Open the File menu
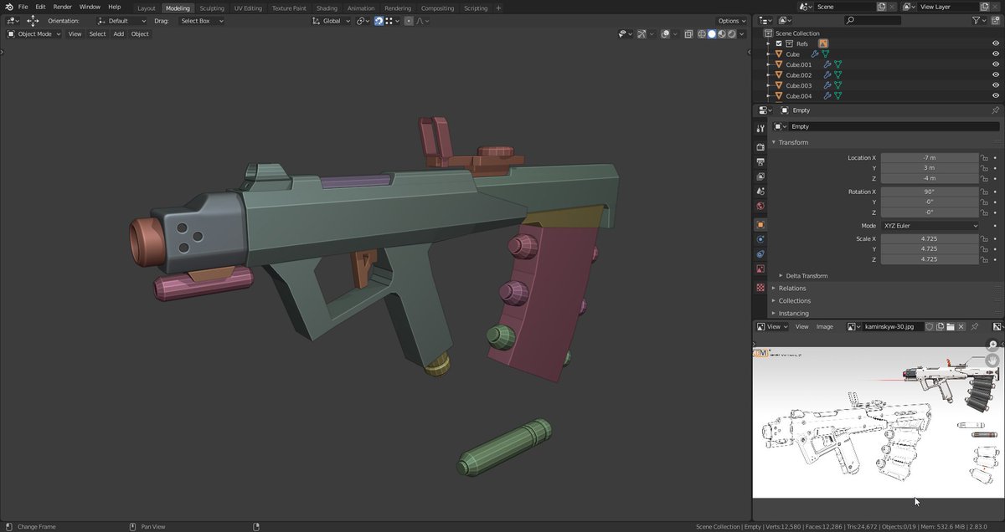1005x532 pixels. 23,7
